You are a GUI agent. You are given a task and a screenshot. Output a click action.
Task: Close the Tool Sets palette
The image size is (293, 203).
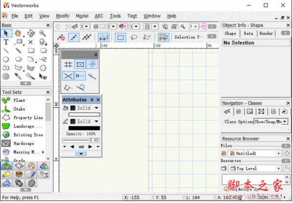click(x=48, y=92)
